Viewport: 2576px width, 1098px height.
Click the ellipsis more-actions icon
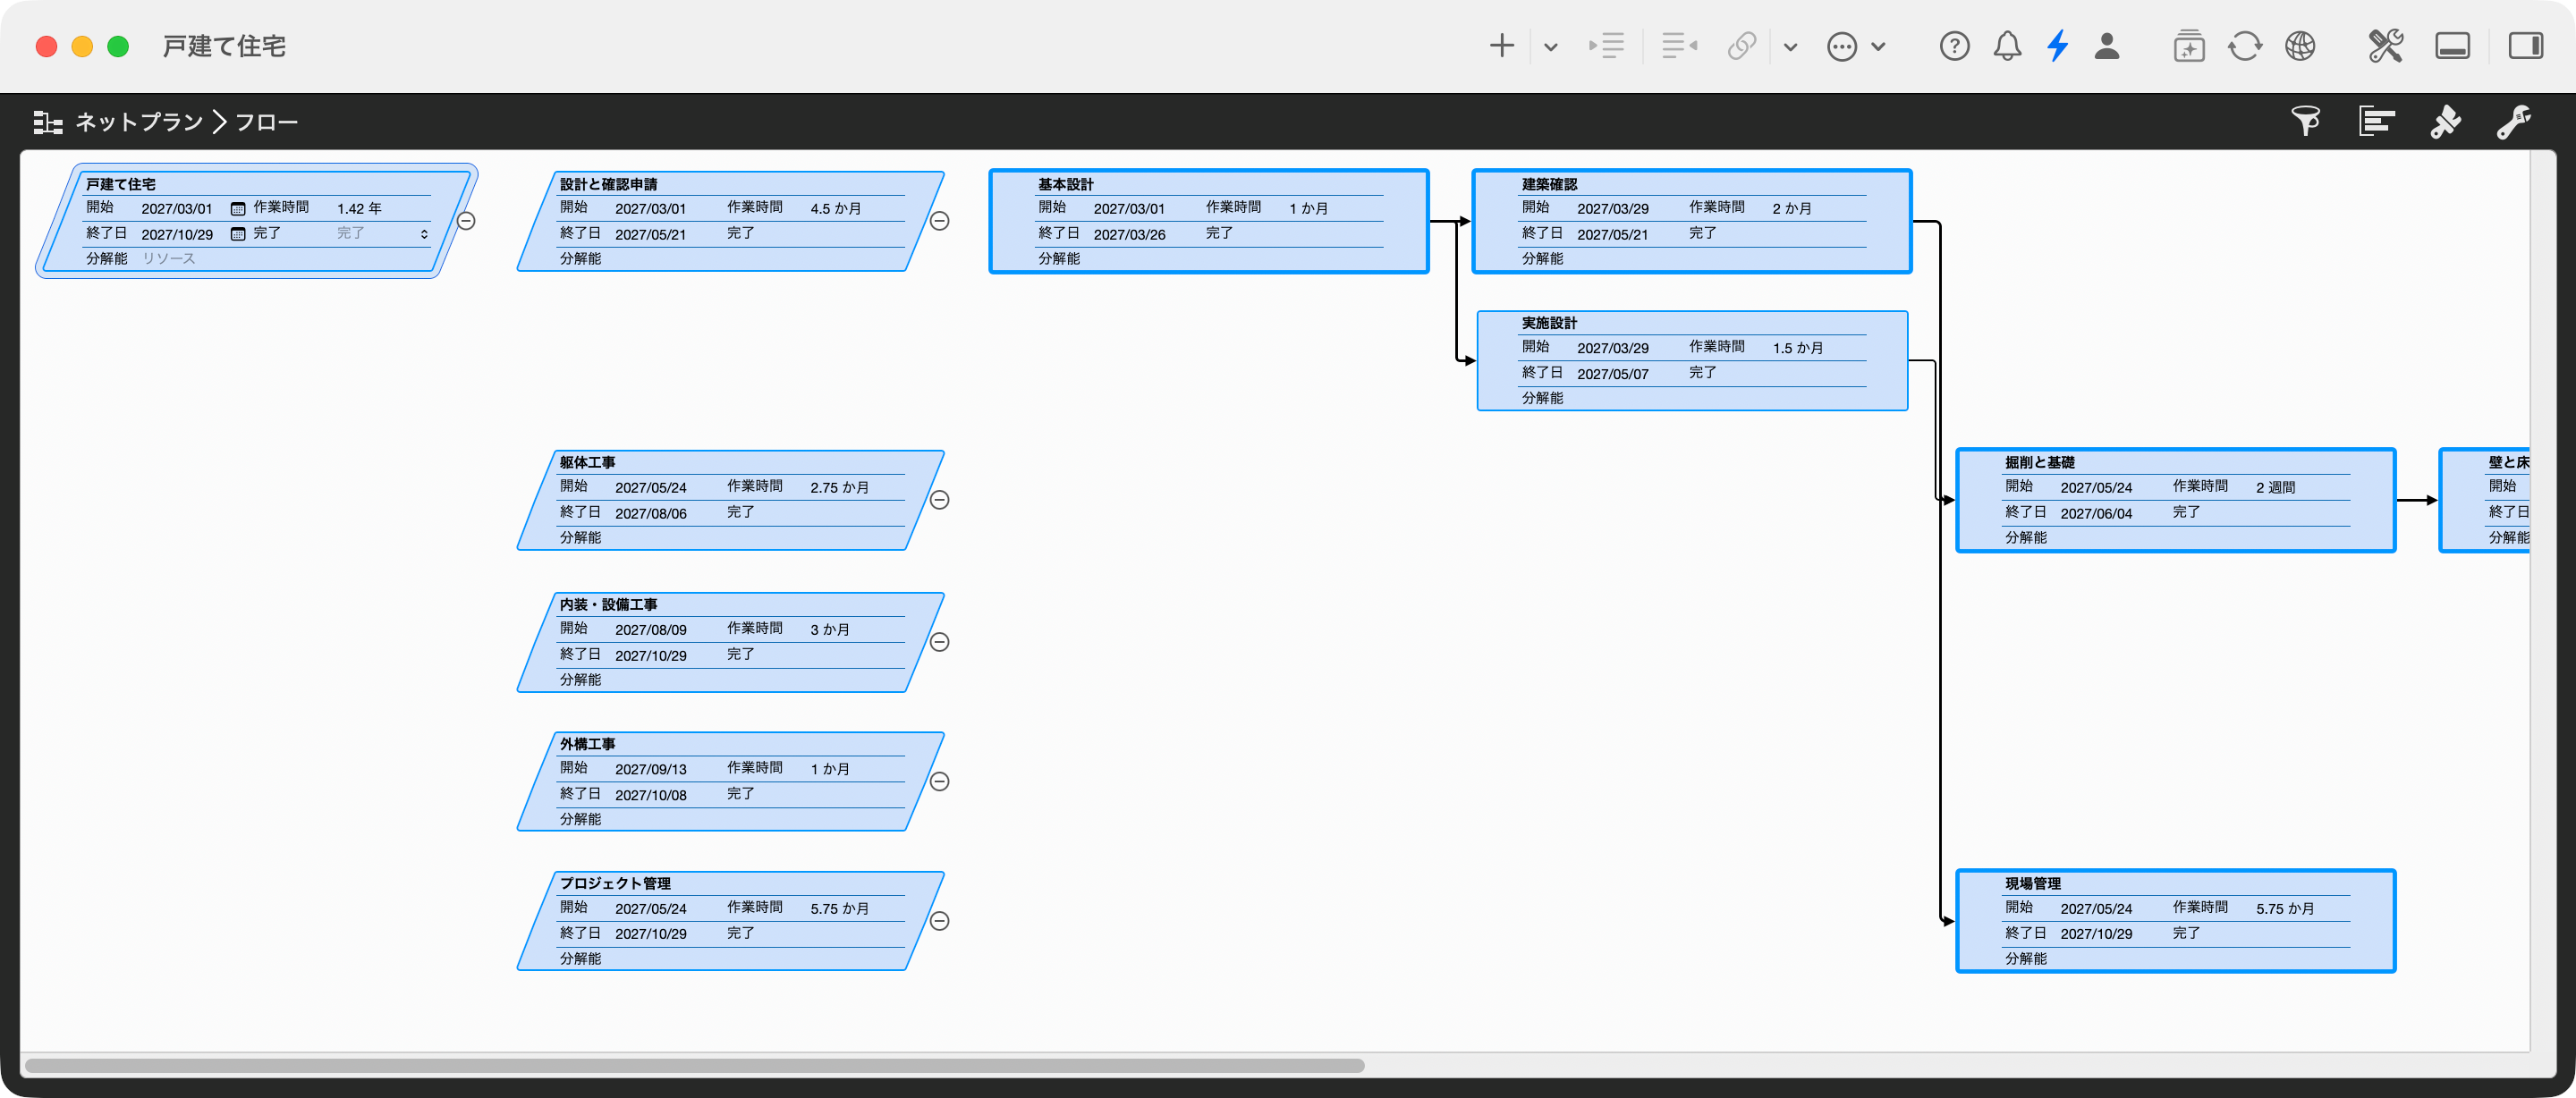(x=1841, y=47)
